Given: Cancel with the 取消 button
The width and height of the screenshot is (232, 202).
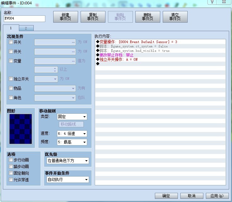Looking at the screenshot, I should pyautogui.click(x=192, y=196).
